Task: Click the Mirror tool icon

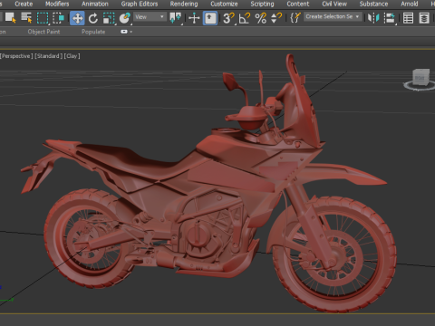Action: coord(373,18)
